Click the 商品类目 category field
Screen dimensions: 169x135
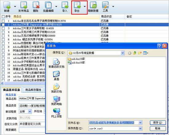click(x=32, y=106)
